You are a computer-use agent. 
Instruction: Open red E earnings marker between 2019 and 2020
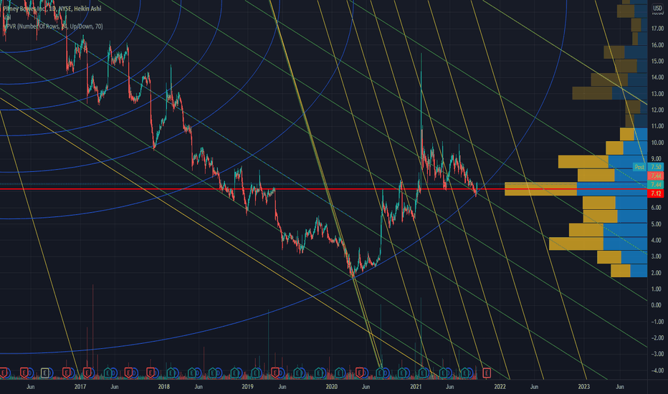[276, 373]
